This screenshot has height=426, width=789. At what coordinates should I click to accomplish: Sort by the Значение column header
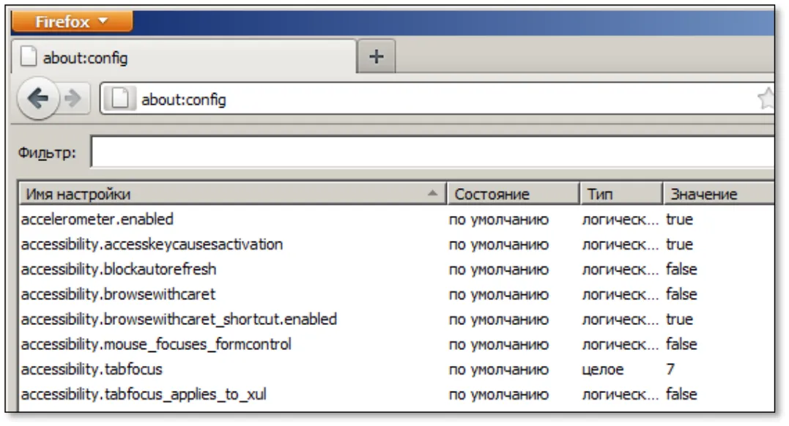click(719, 194)
